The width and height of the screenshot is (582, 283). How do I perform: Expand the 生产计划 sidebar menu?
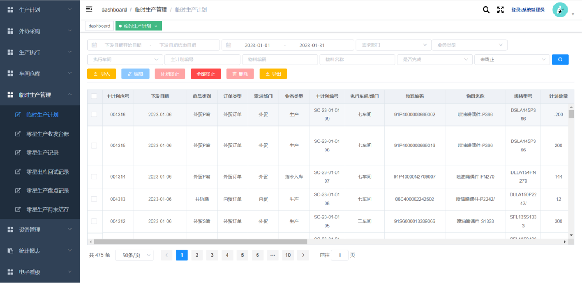pyautogui.click(x=40, y=9)
